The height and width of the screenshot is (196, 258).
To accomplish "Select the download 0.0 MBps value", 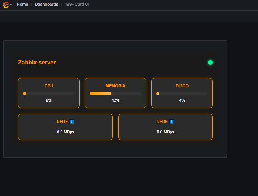I will [66, 132].
